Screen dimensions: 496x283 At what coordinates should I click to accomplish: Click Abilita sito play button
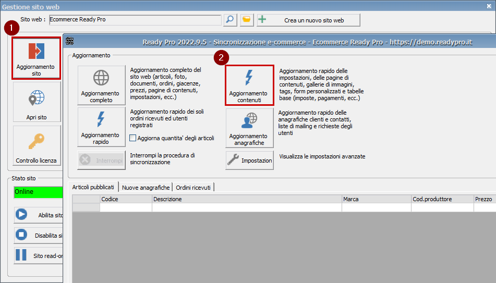click(x=38, y=215)
